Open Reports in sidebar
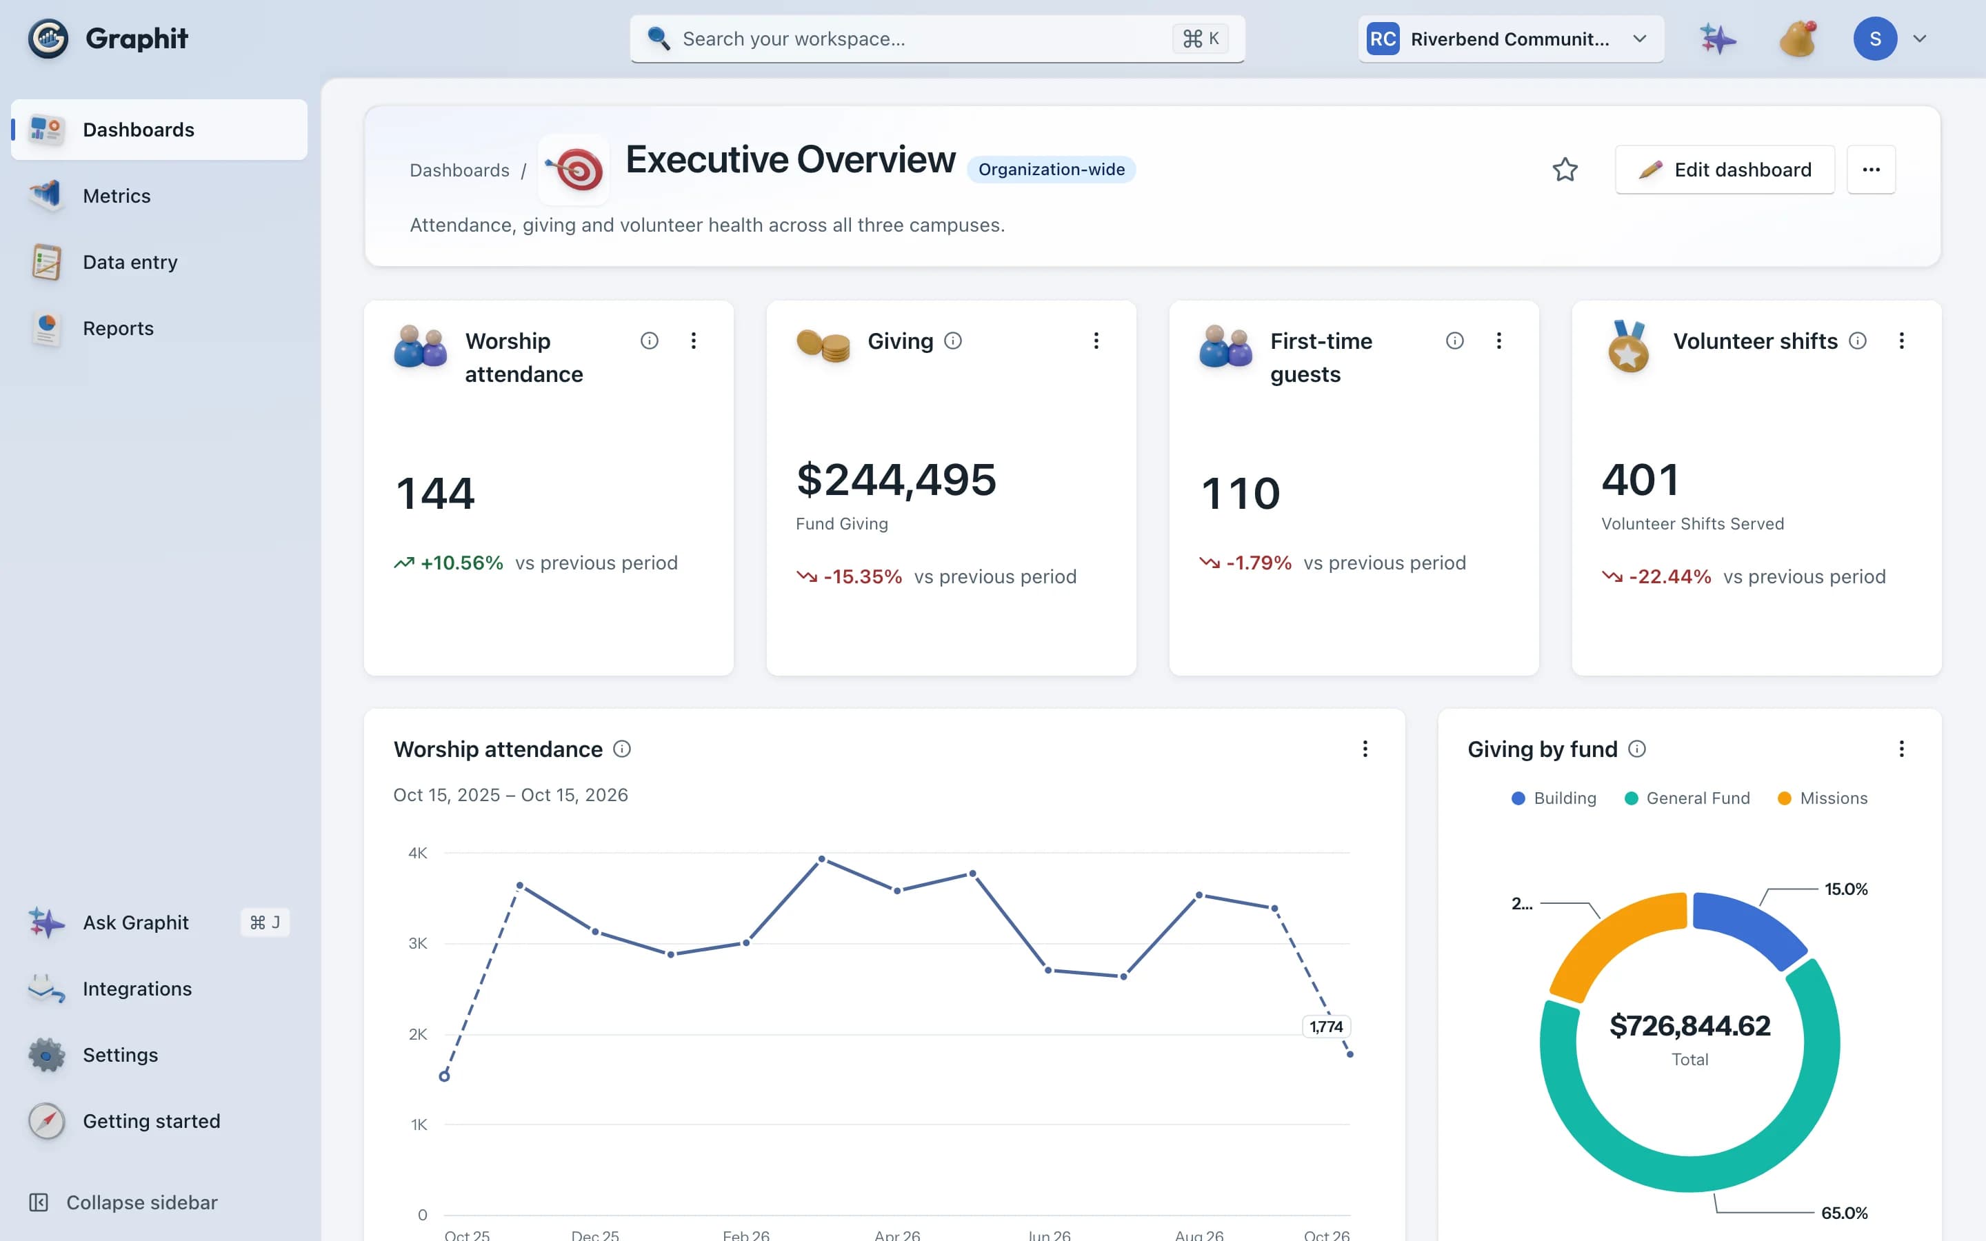The width and height of the screenshot is (1986, 1241). pyautogui.click(x=159, y=328)
